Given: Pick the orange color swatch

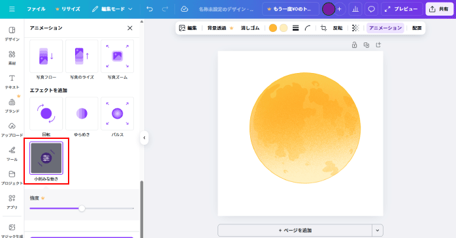Looking at the screenshot, I should pos(273,28).
